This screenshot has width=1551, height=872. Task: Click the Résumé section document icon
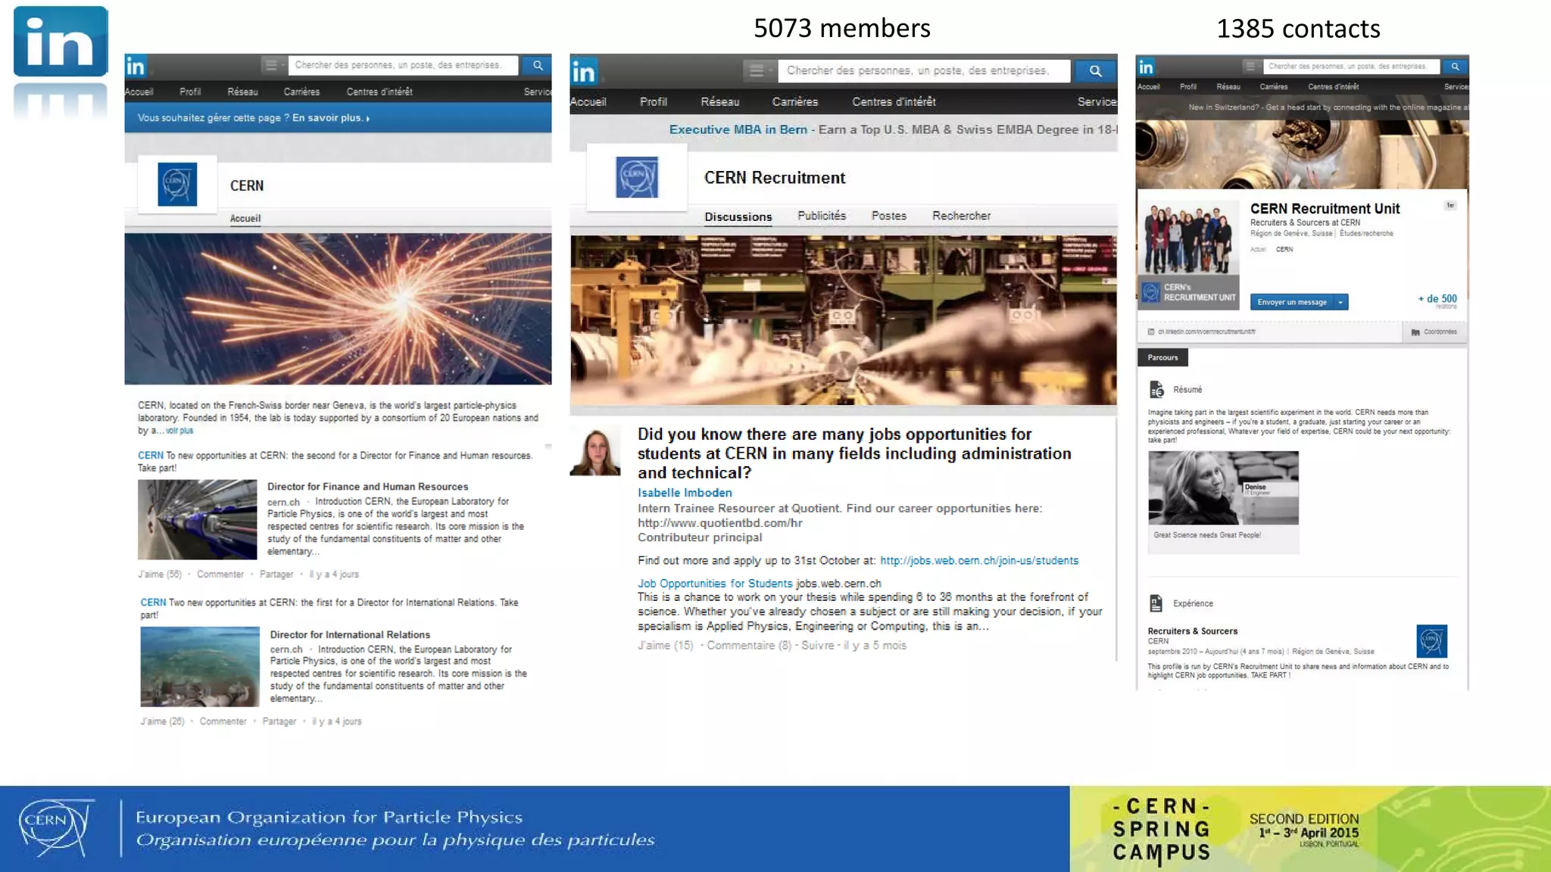tap(1156, 390)
